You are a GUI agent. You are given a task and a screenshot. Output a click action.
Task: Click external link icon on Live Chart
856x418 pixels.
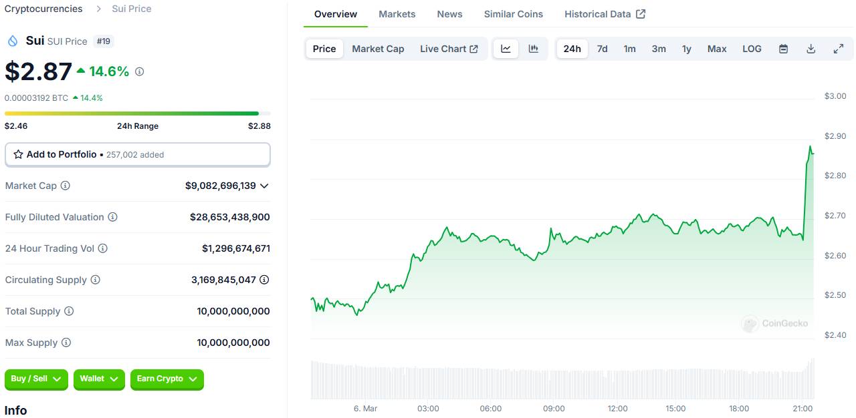(x=474, y=49)
